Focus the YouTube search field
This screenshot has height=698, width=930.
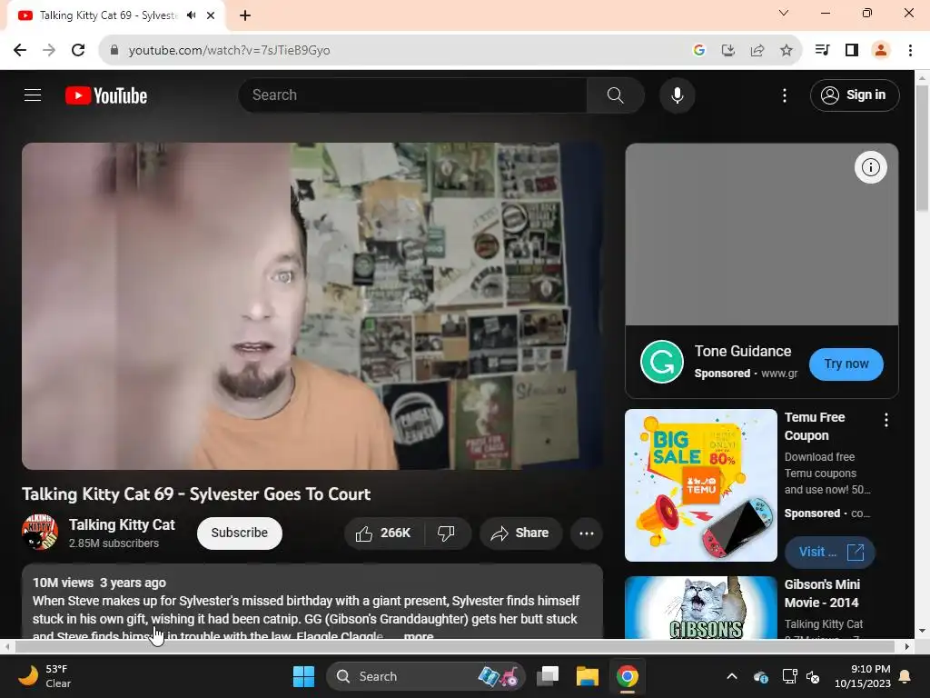[x=413, y=95]
